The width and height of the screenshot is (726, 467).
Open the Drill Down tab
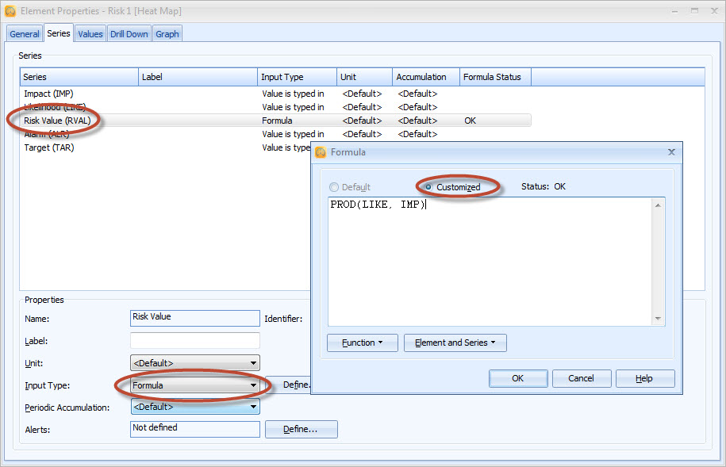pos(129,34)
